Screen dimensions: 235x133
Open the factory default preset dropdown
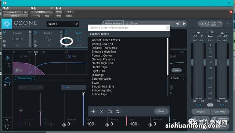pos(41,12)
